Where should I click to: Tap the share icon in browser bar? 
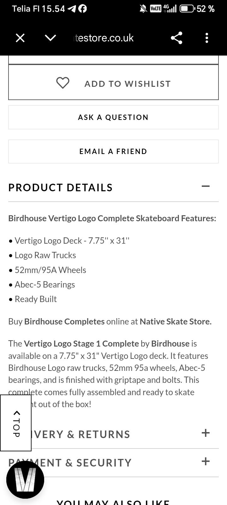coord(177,38)
